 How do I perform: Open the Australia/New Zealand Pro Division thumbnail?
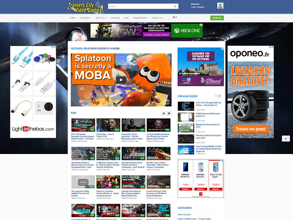[159, 125]
